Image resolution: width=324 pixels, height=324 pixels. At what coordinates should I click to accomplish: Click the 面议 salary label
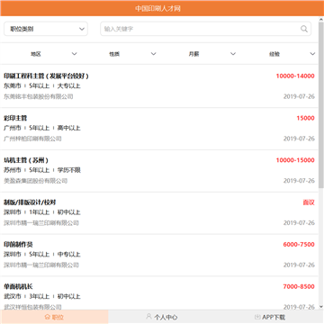click(x=309, y=202)
